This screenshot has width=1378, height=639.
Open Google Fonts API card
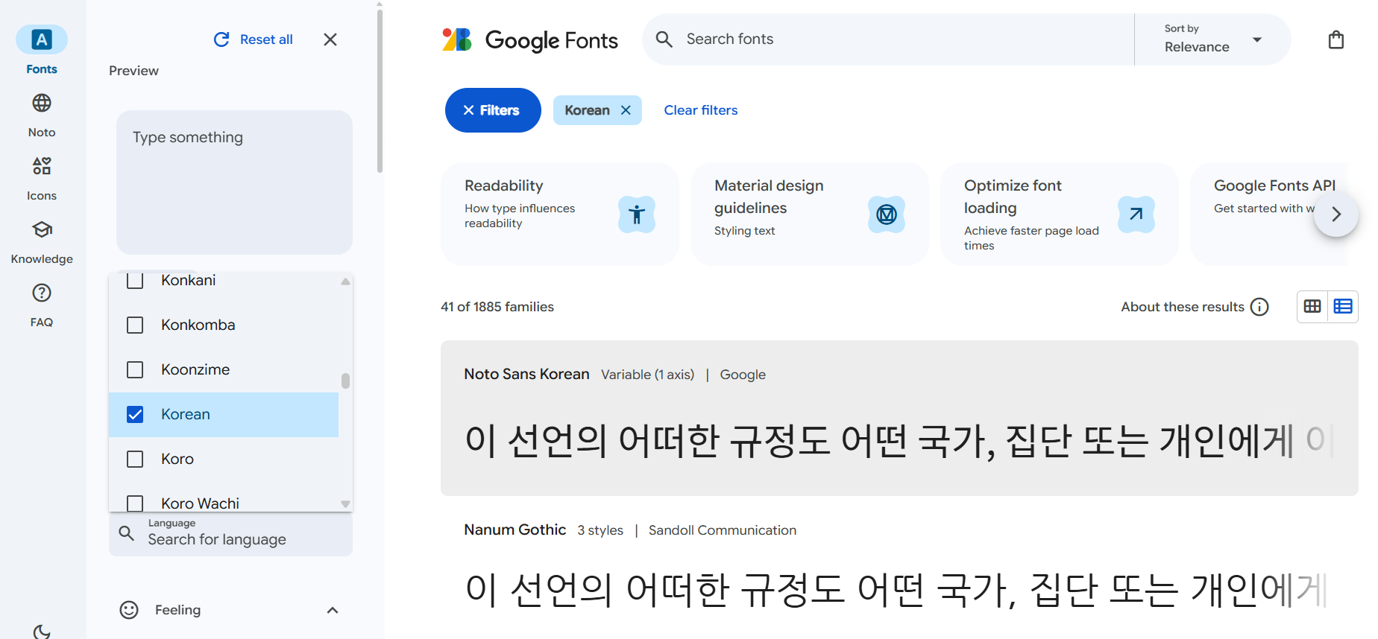click(x=1269, y=214)
